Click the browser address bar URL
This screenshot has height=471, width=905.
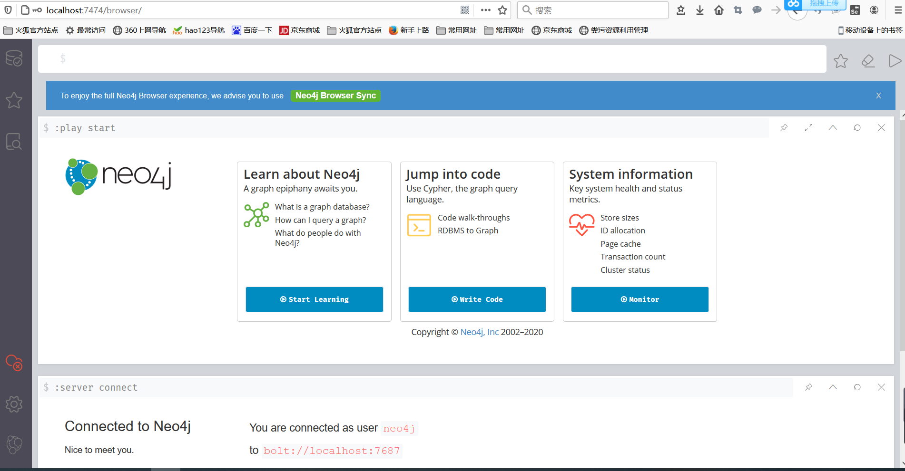click(x=94, y=10)
